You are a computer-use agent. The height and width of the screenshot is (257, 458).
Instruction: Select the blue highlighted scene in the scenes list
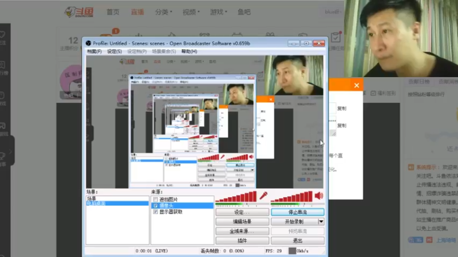(x=117, y=203)
